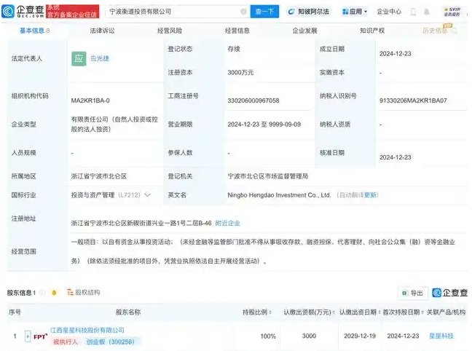The image size is (472, 351).
Task: Open related product 星星科技 link
Action: (441, 336)
